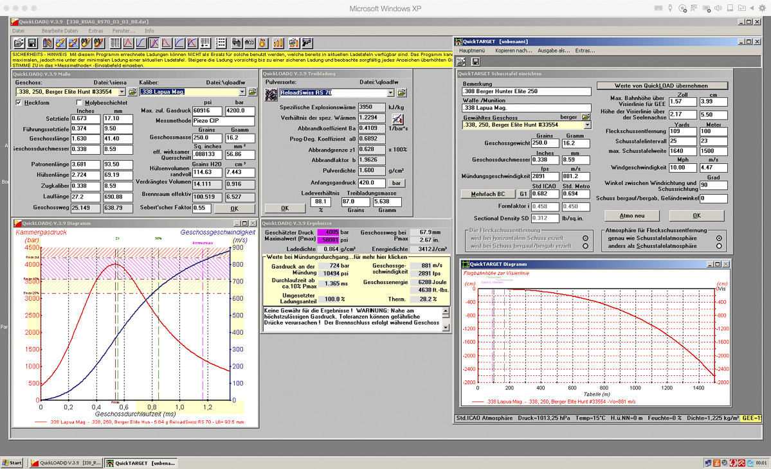Viewport: 771px width, 469px height.
Task: Open the Hauptmenü menu in QuickTARGET
Action: [471, 50]
